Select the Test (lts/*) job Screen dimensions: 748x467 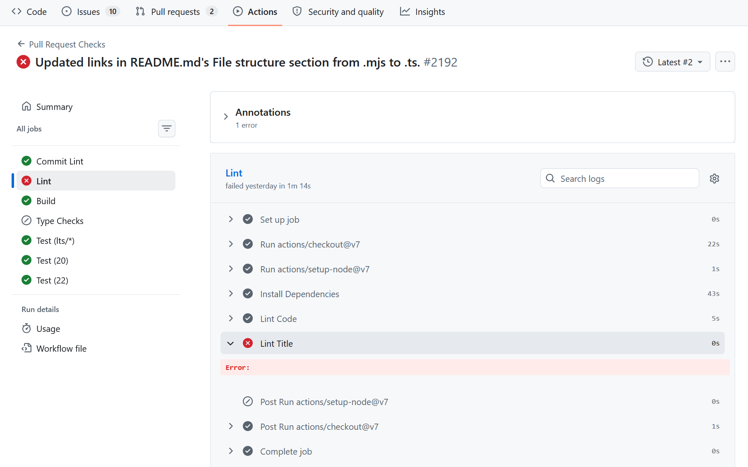[96, 241]
